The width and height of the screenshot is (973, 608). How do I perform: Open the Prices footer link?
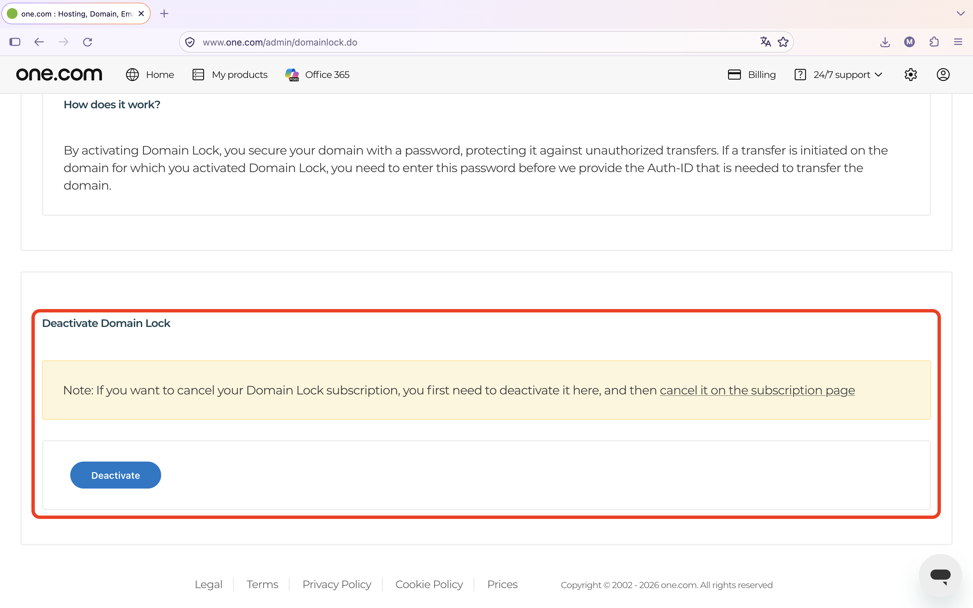pos(502,584)
